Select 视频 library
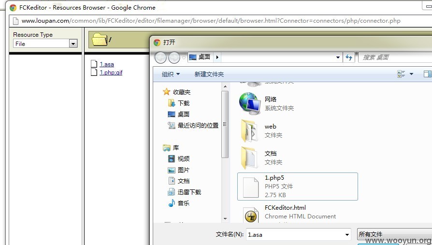This screenshot has width=432, height=245. 178,159
